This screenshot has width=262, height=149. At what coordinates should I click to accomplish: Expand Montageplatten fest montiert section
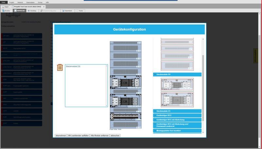click(177, 130)
